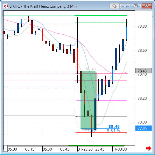Click the gray 78.43 price marker on axis
Image resolution: width=155 pixels, height=155 pixels.
pyautogui.click(x=144, y=71)
